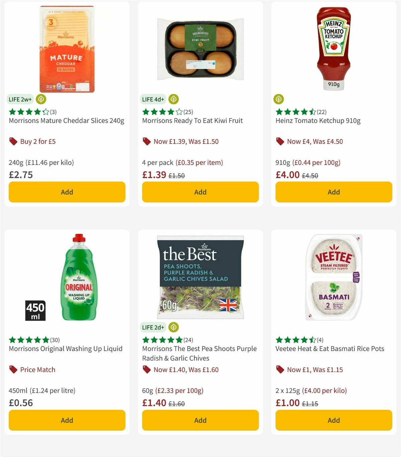
Task: Click the LIFE 4d+ badge on the kiwi fruit
Action: [x=153, y=99]
